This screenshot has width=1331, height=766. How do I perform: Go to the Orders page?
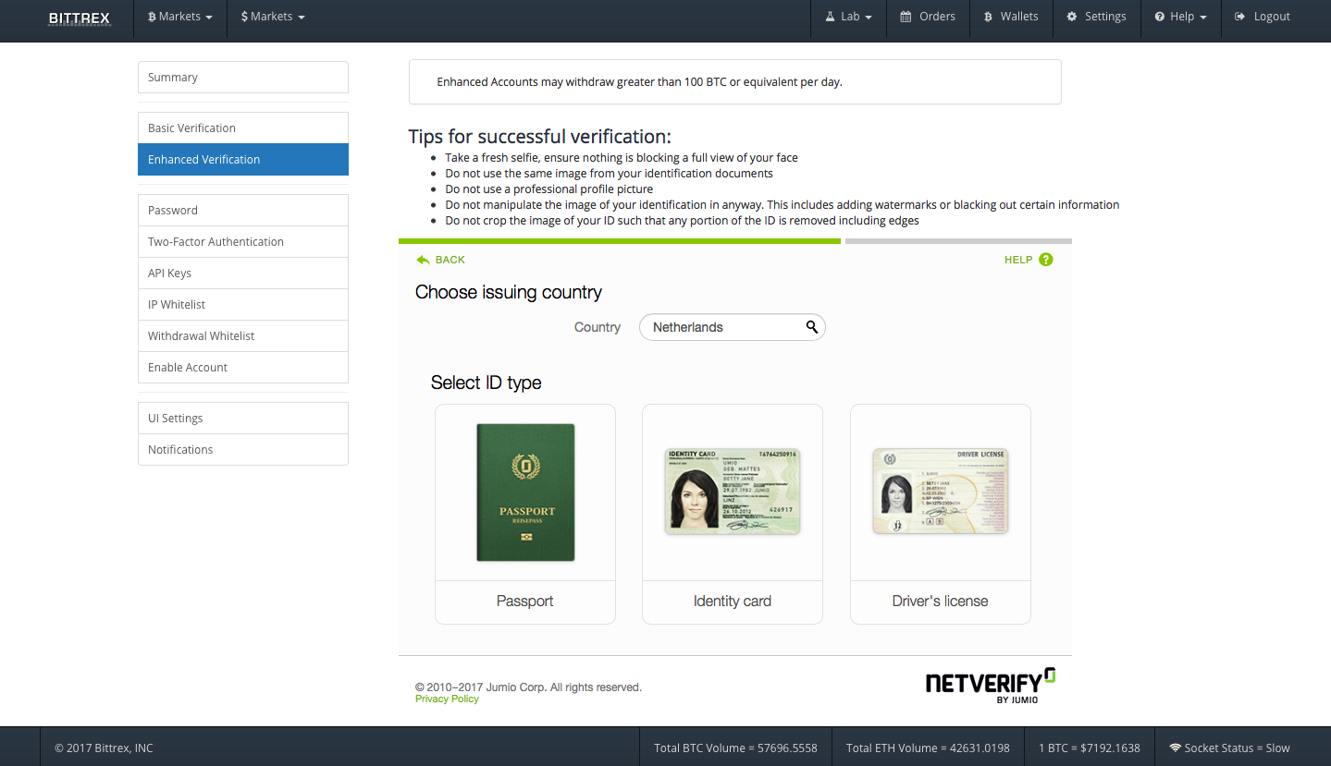point(928,17)
